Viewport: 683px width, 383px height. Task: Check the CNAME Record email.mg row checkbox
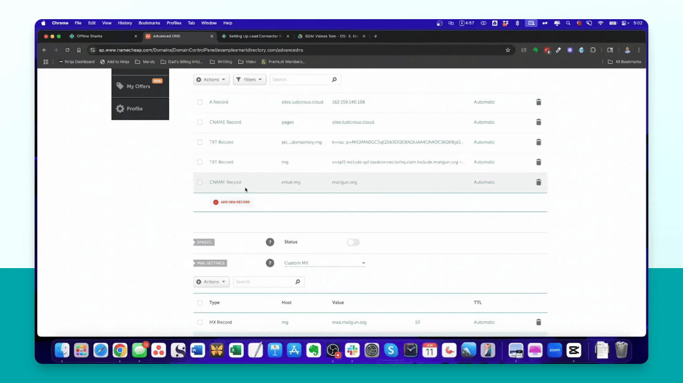tap(200, 182)
